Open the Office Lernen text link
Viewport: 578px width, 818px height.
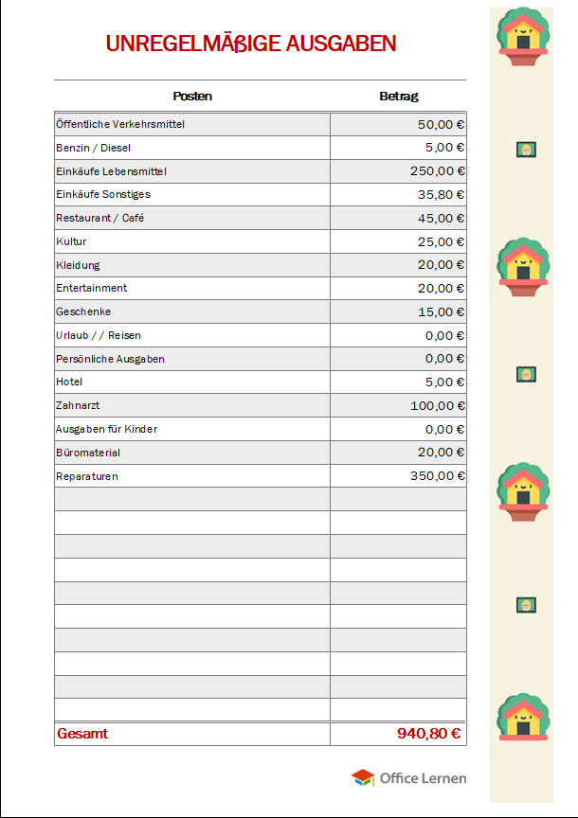423,778
